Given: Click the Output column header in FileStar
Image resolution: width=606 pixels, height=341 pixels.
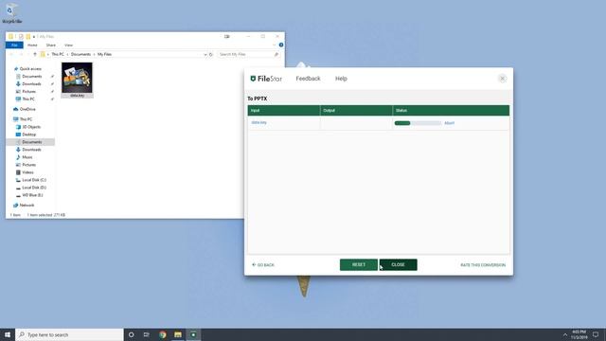Looking at the screenshot, I should [356, 111].
